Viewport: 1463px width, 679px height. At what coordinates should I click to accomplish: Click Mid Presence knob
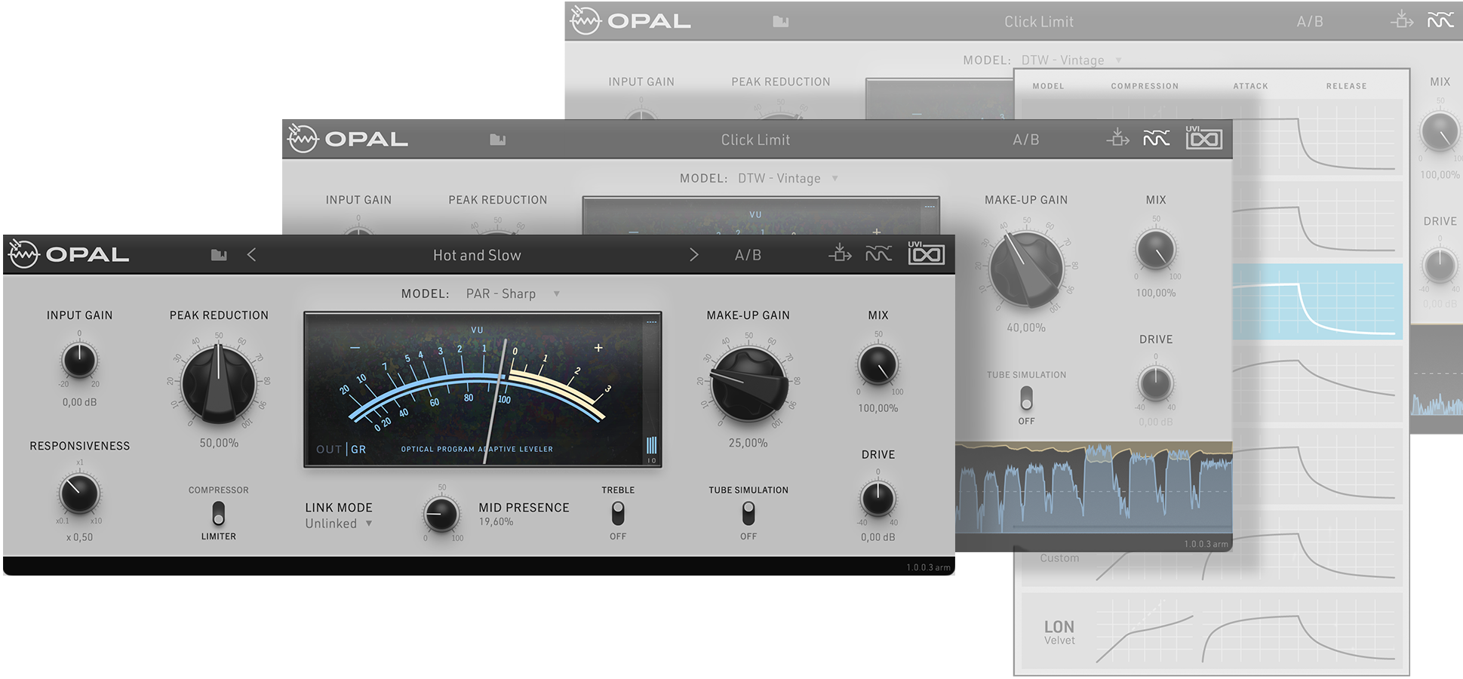click(441, 515)
